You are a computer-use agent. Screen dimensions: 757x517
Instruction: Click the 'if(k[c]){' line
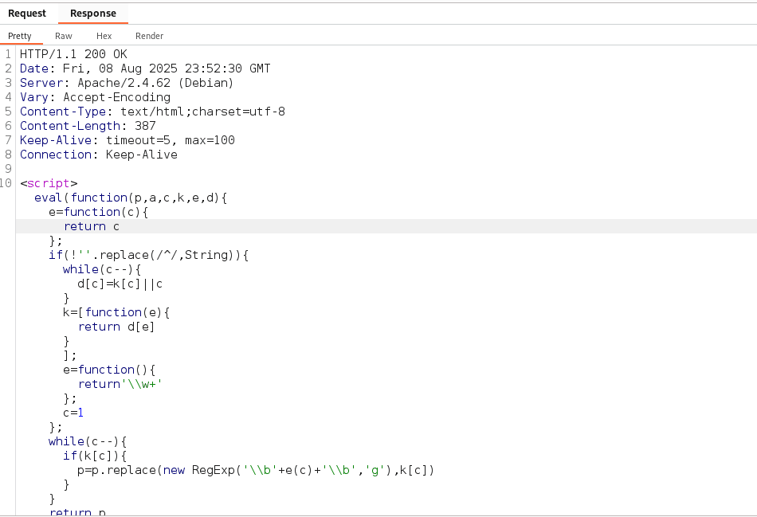click(95, 456)
